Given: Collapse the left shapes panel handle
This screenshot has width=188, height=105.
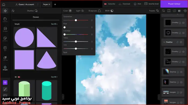Looking at the screenshot, I should (63, 97).
